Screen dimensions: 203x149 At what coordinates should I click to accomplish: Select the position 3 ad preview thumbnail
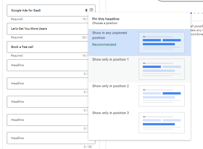(x=161, y=123)
